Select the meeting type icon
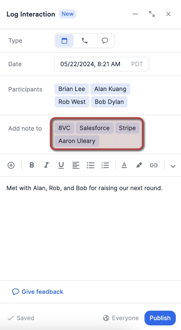 click(64, 40)
